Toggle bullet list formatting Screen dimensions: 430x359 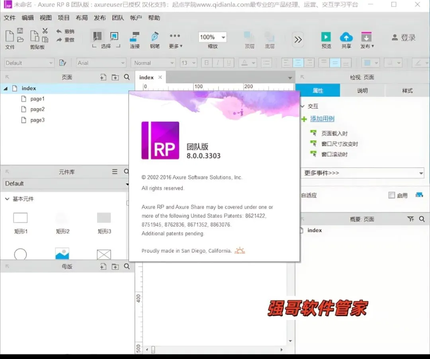click(x=266, y=63)
